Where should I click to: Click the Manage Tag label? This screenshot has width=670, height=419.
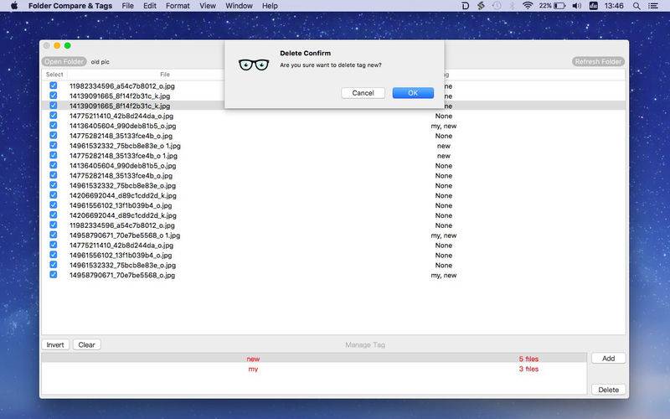click(x=365, y=344)
